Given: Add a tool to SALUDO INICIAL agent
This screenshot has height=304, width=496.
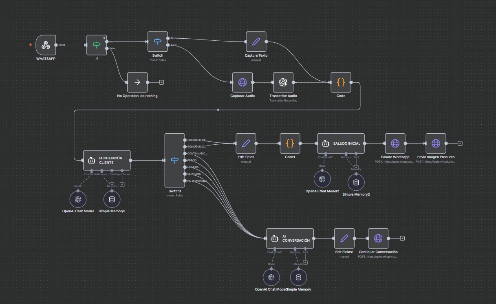Looking at the screenshot, I should (x=356, y=167).
